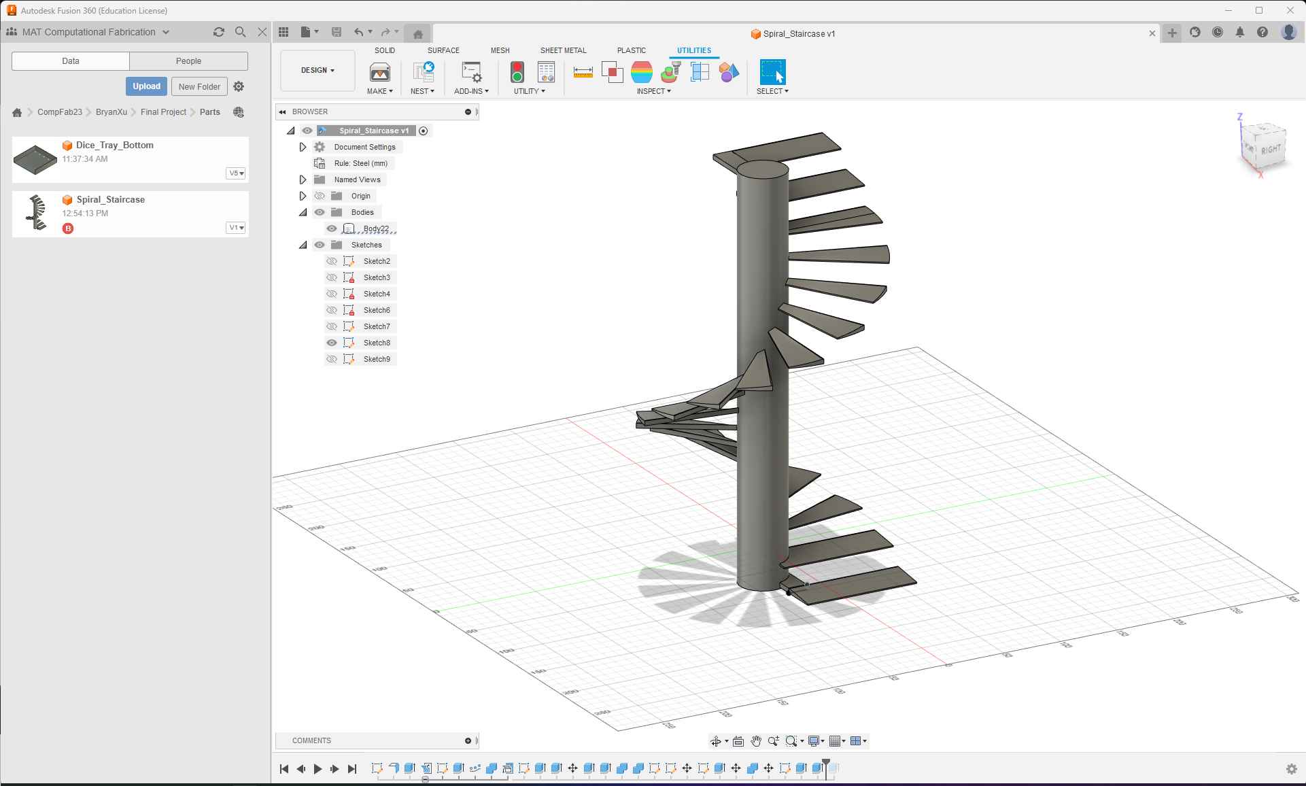Click the Zoom magnifier in navigation bar
The height and width of the screenshot is (786, 1306).
(x=774, y=741)
